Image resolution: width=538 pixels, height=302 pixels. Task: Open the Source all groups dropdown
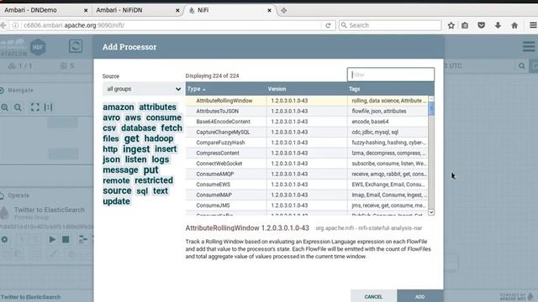(142, 89)
